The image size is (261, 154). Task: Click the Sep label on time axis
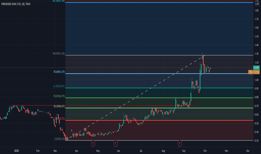[184, 151]
